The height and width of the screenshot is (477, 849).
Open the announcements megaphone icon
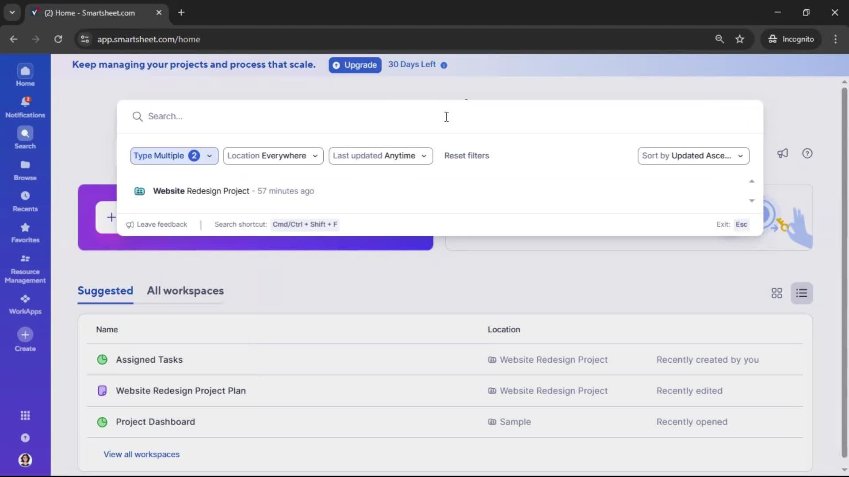coord(783,154)
